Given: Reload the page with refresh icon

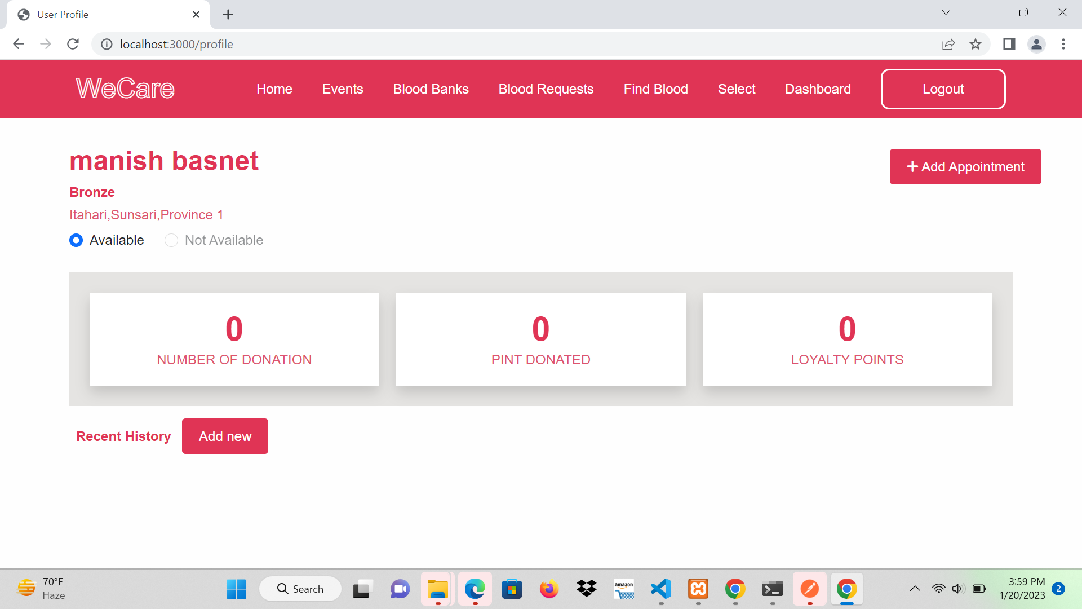Looking at the screenshot, I should [x=73, y=44].
